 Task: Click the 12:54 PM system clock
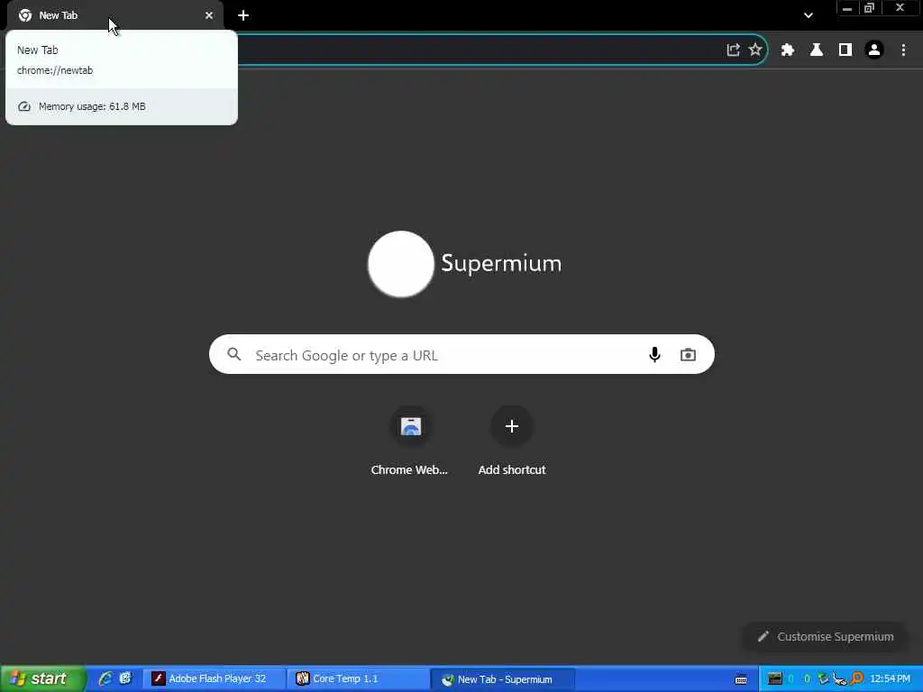click(x=890, y=678)
